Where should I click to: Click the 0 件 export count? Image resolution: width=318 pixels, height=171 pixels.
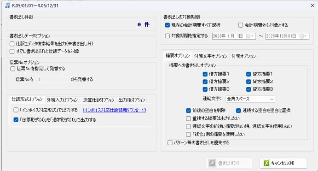[x=144, y=24]
